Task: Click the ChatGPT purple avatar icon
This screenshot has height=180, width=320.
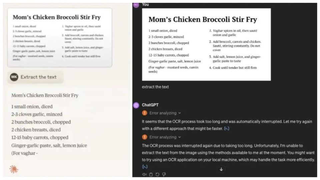Action: point(136,105)
